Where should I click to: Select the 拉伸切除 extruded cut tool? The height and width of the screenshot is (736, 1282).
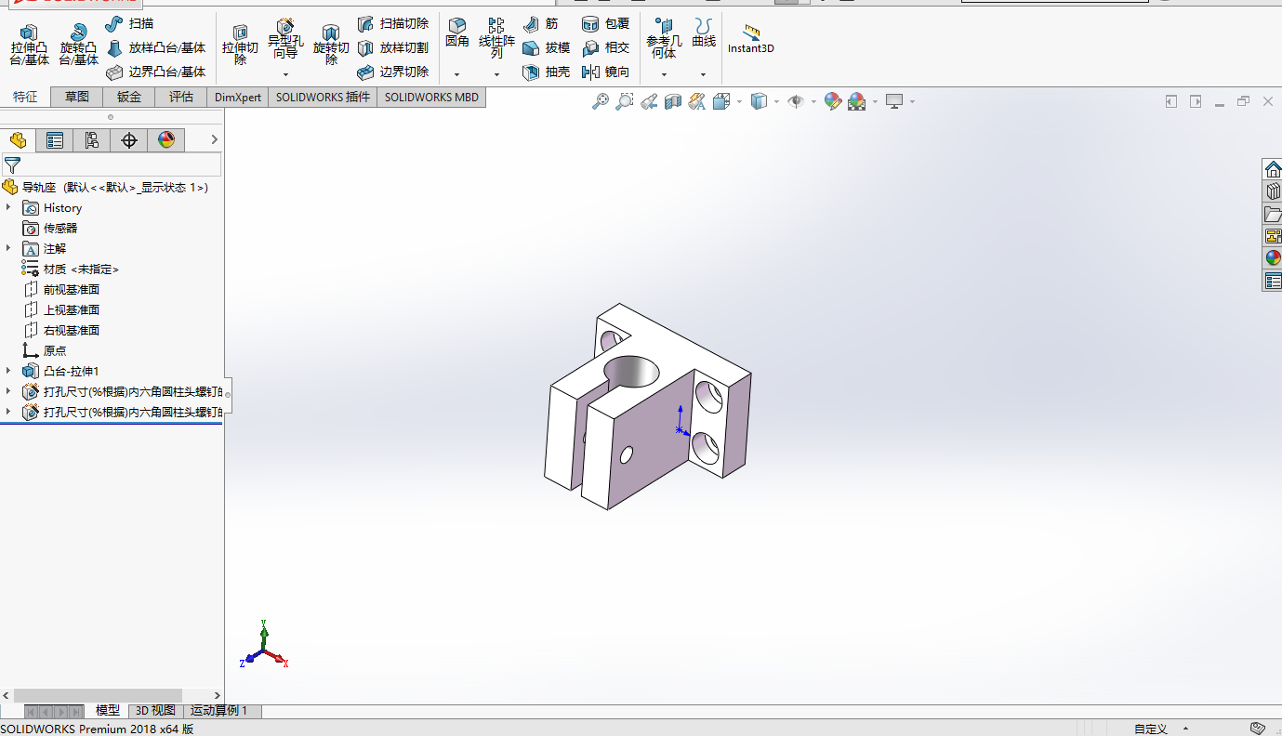(x=240, y=45)
